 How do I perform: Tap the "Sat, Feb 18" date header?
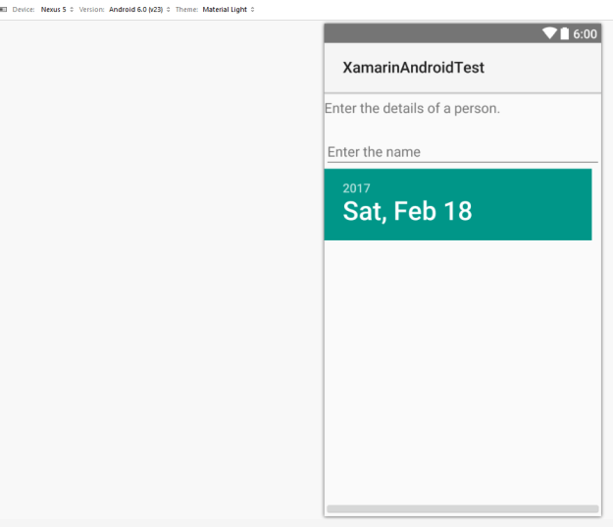[x=407, y=211]
